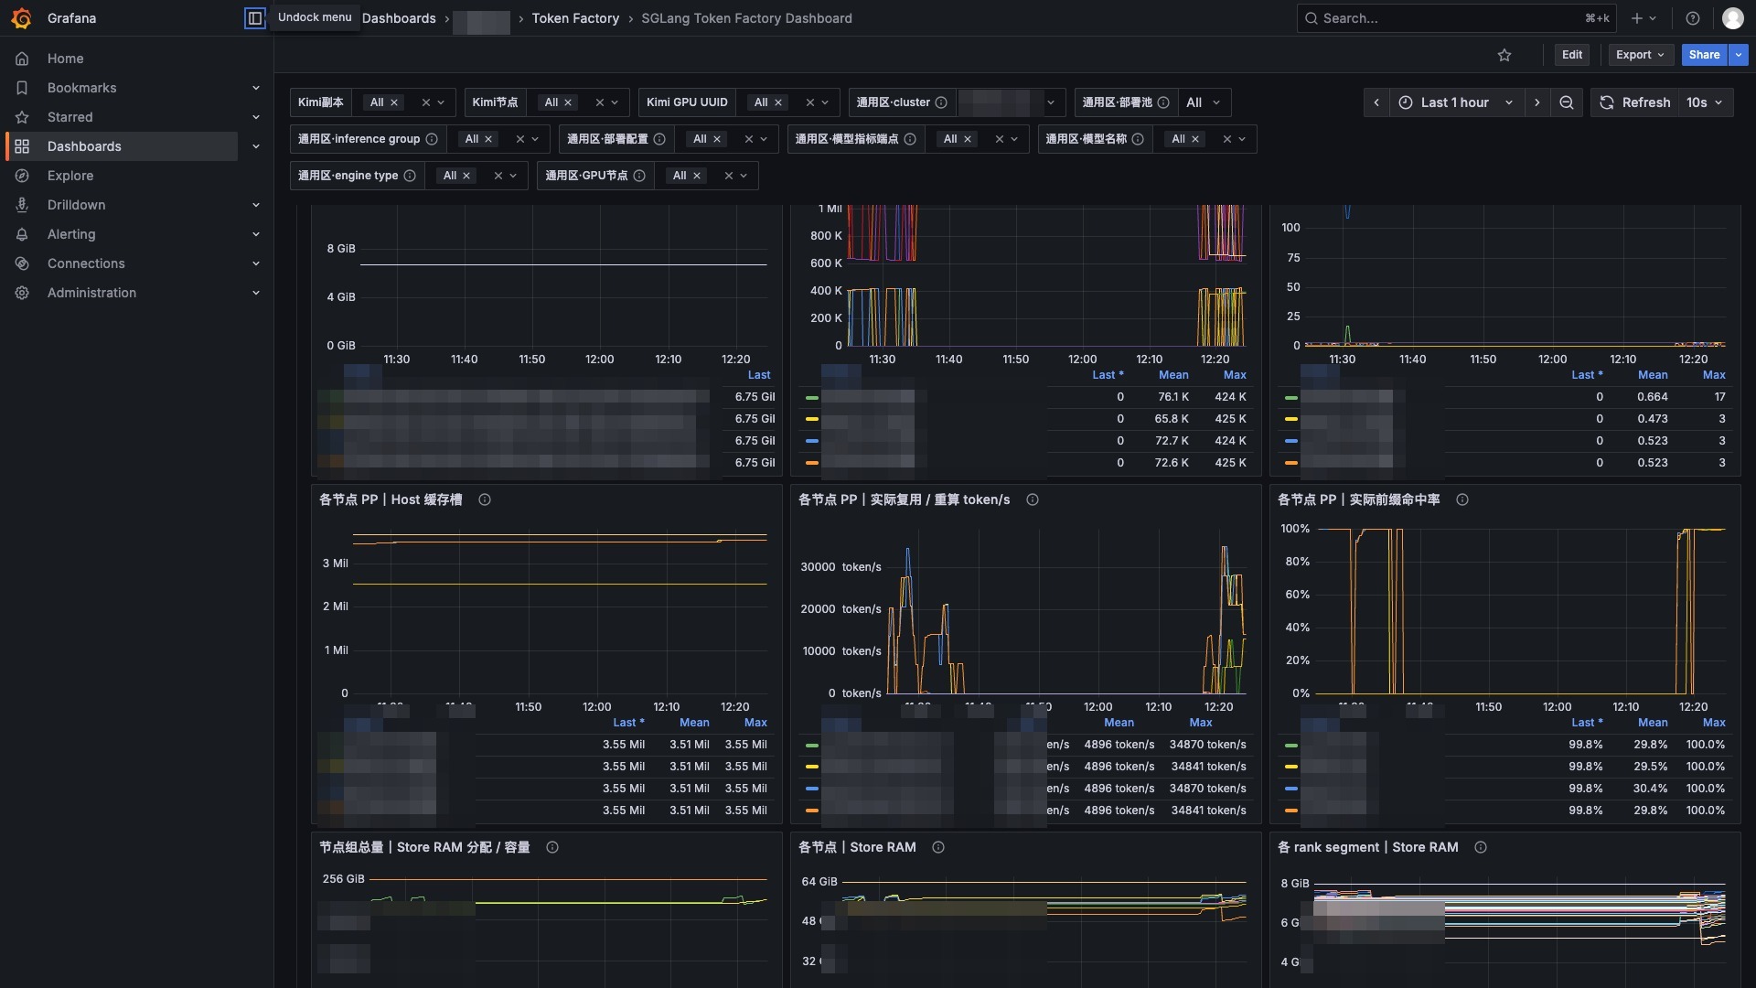Expand the Bookmarks menu section
Image resolution: width=1756 pixels, height=988 pixels.
pos(256,88)
